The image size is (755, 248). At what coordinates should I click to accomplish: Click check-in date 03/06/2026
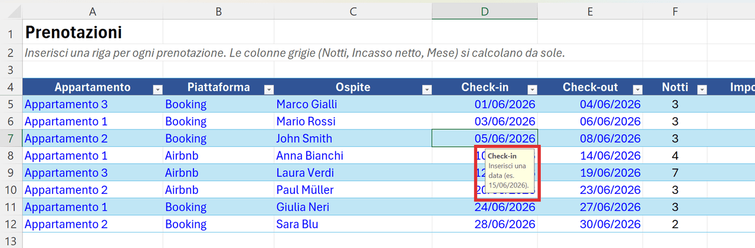pyautogui.click(x=485, y=121)
